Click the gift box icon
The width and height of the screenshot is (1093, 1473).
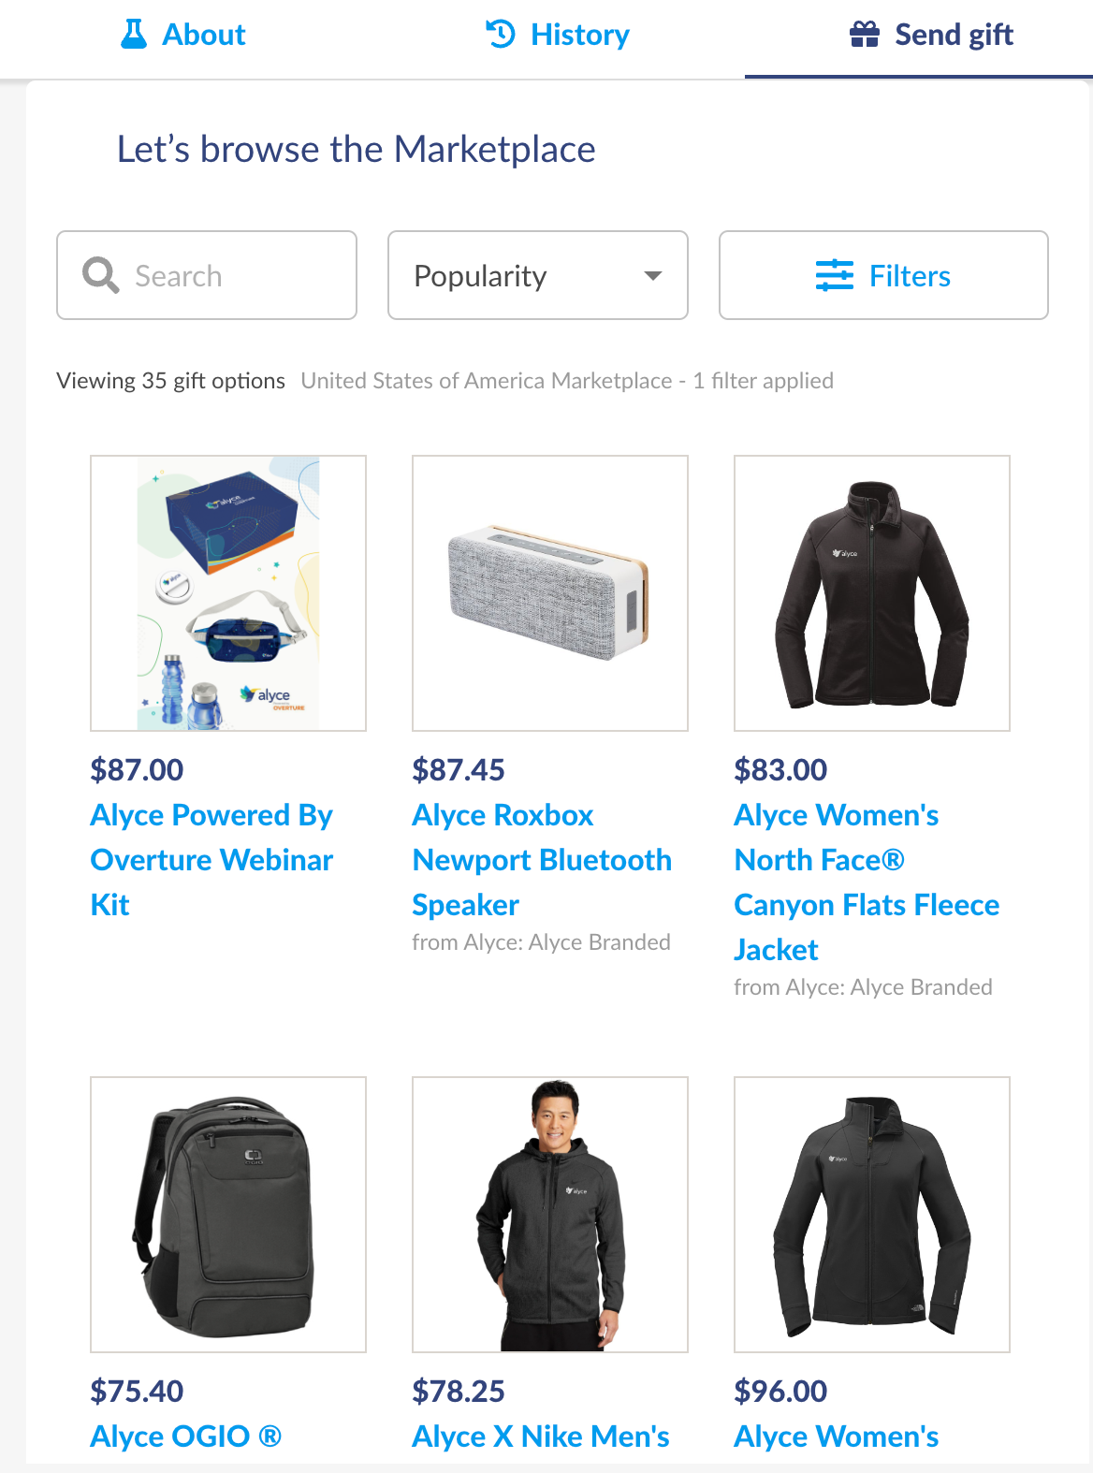coord(865,35)
